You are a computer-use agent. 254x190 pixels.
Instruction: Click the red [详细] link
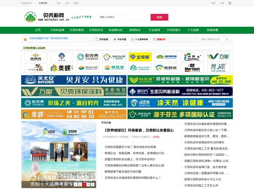(156, 137)
